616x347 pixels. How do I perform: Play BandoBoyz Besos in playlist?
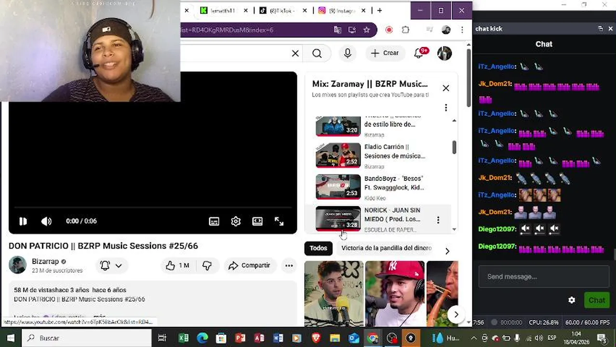point(338,187)
